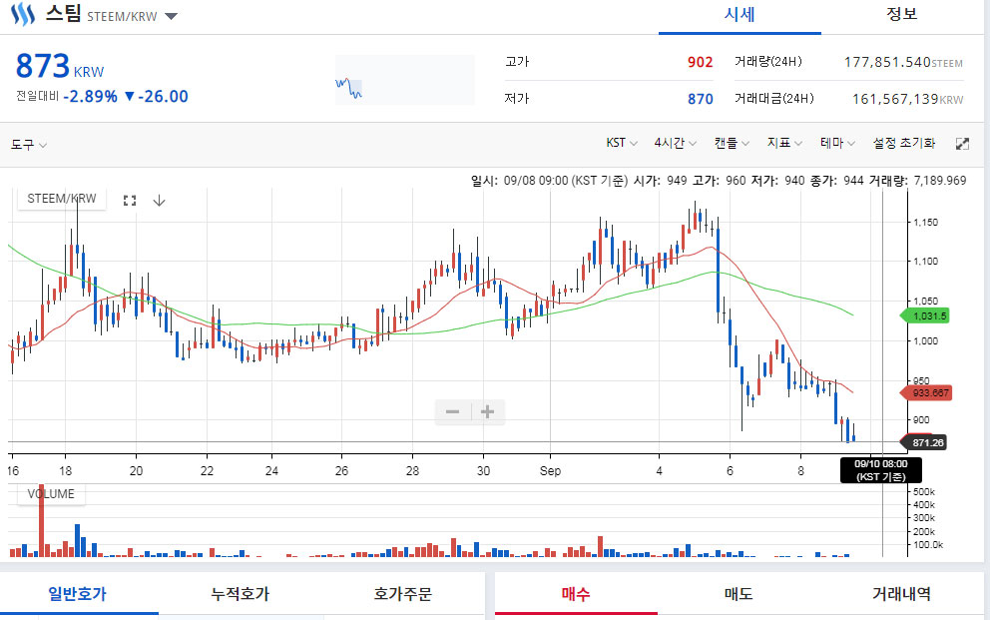Click the mini price sparkline thumbnail
The height and width of the screenshot is (620, 990).
(x=405, y=80)
